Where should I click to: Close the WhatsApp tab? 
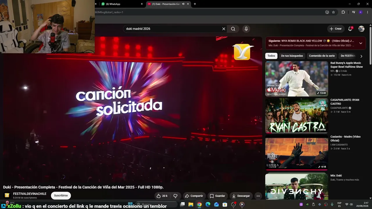pyautogui.click(x=142, y=4)
